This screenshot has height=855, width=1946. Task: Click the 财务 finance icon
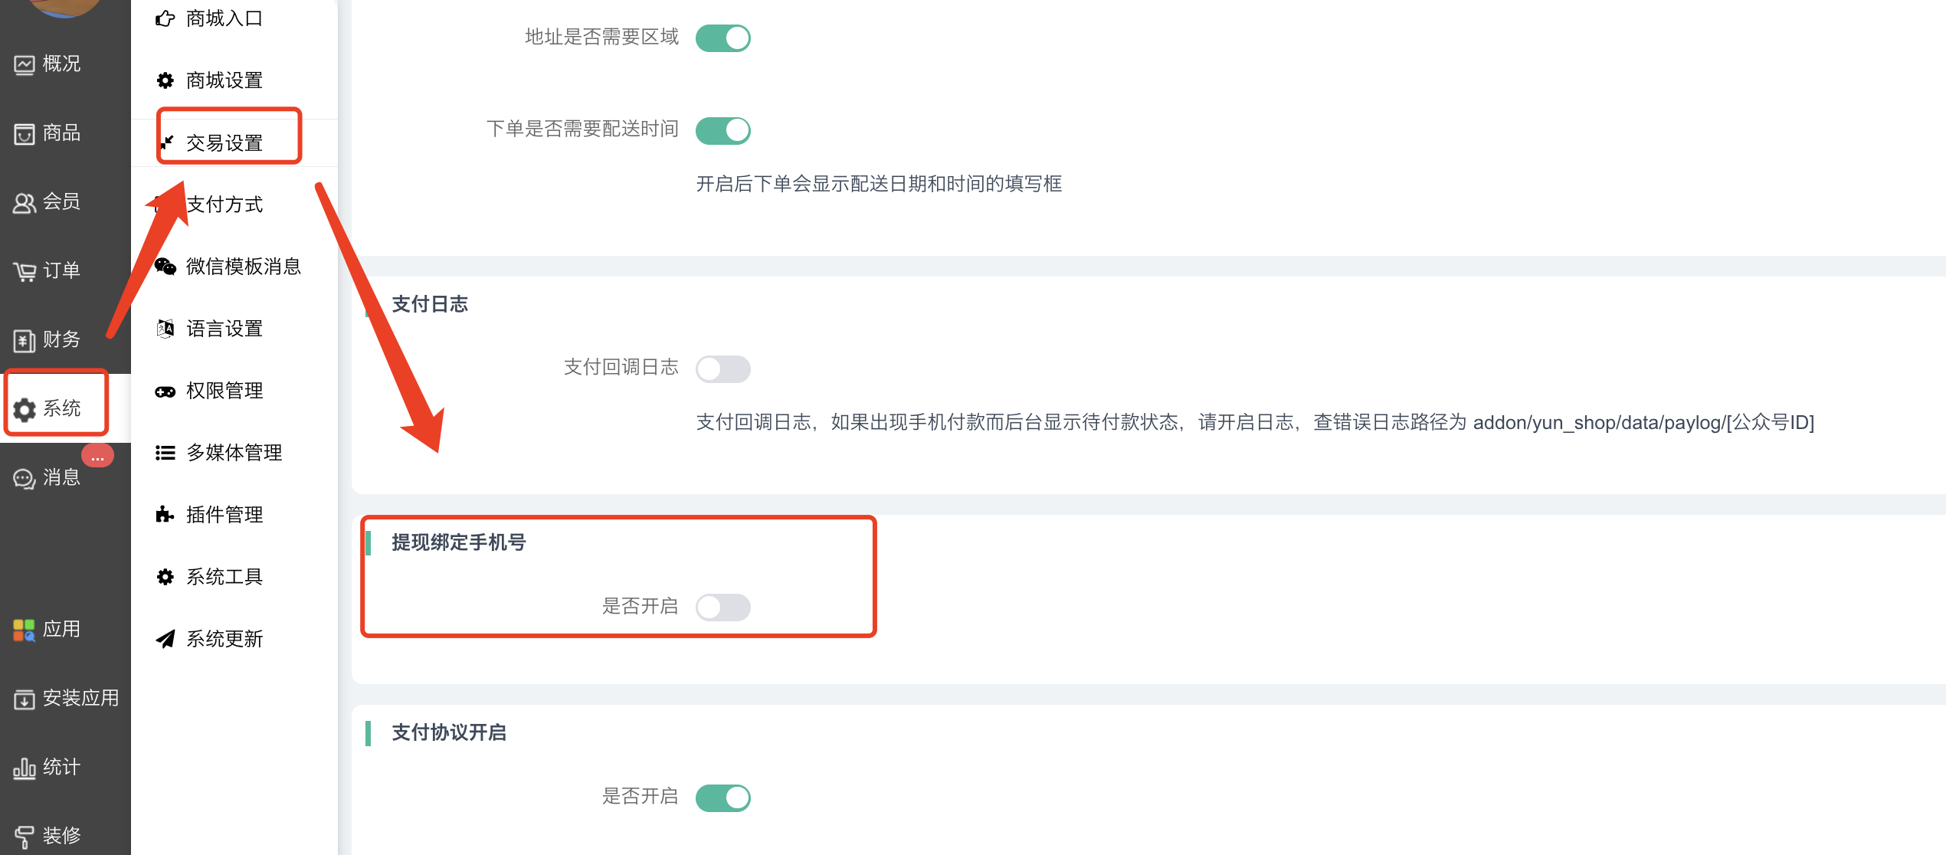point(24,340)
